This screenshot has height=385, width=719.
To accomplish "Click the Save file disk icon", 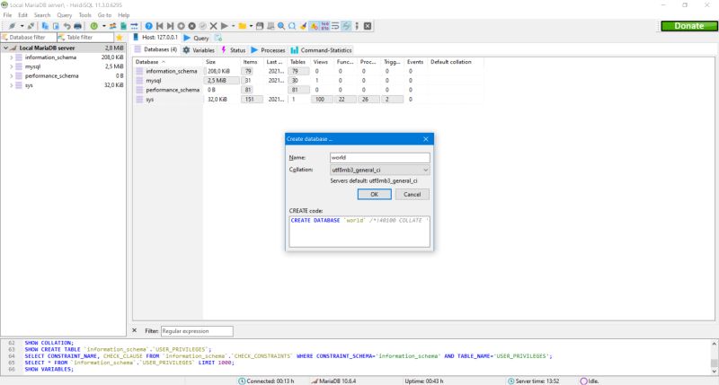I will (260, 26).
